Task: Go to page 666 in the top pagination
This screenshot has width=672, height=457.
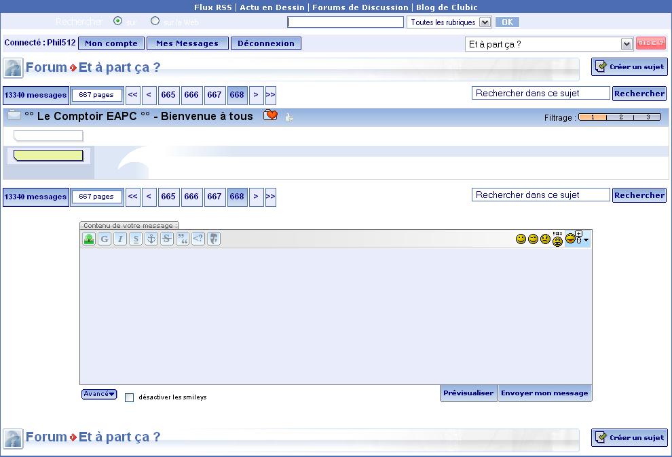Action: point(191,95)
